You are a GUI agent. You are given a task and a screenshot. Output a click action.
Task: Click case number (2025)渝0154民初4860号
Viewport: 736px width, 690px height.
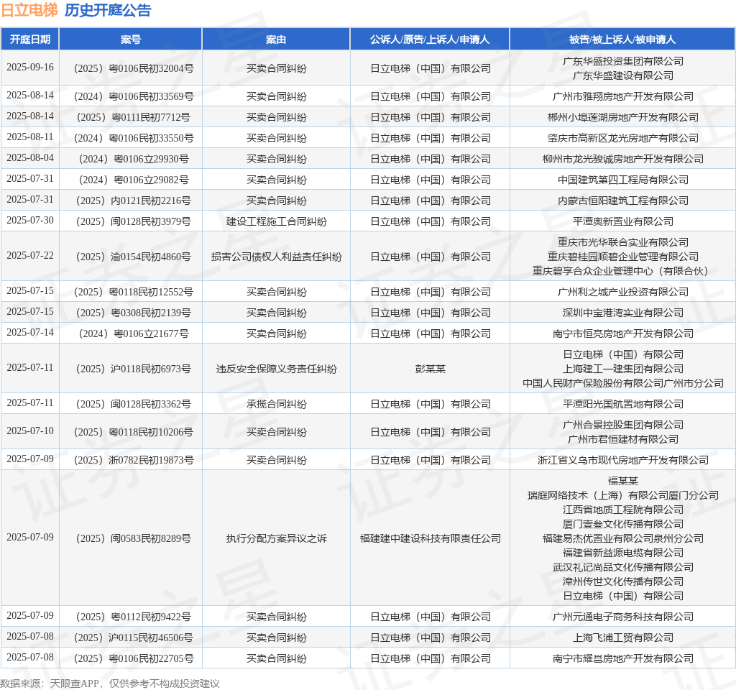coord(133,257)
